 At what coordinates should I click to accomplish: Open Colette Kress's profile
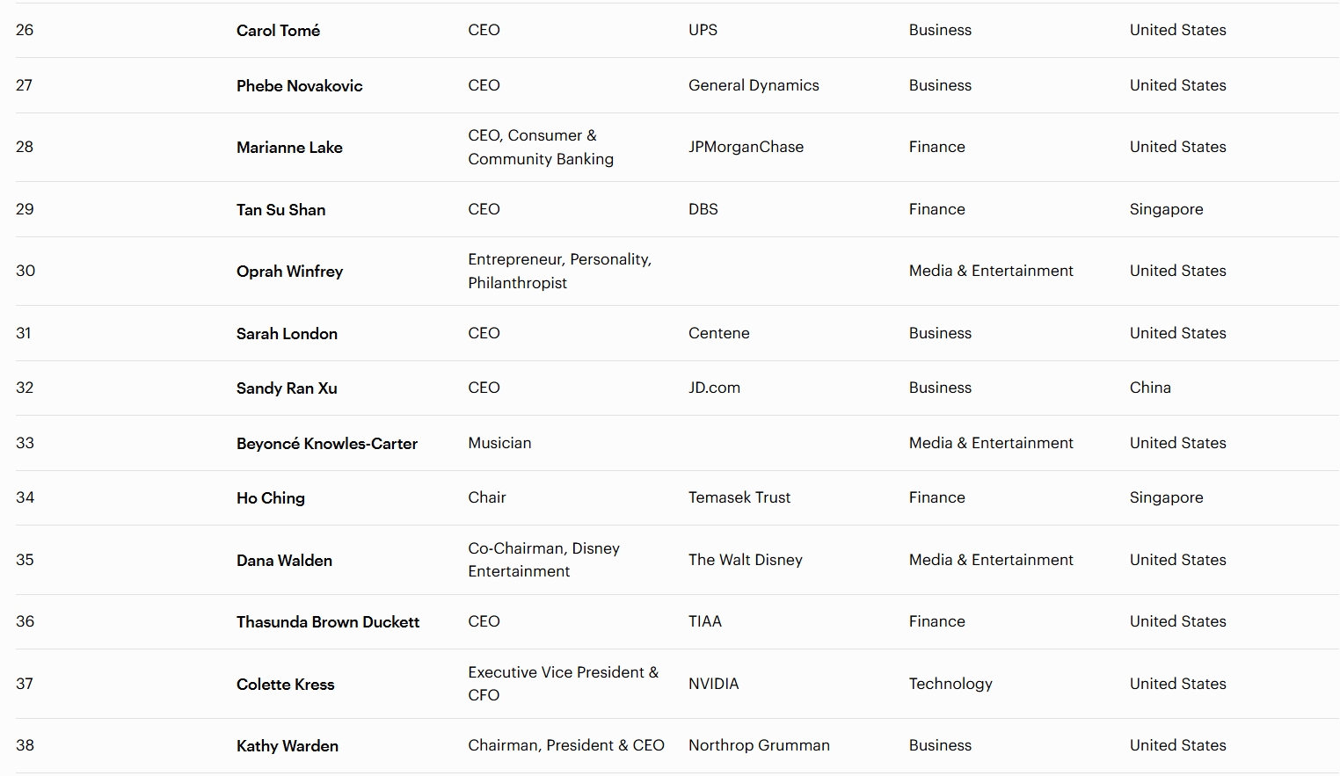tap(285, 685)
